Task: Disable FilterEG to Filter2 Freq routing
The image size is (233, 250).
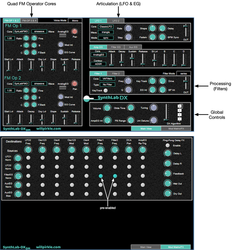Action: tap(115, 176)
